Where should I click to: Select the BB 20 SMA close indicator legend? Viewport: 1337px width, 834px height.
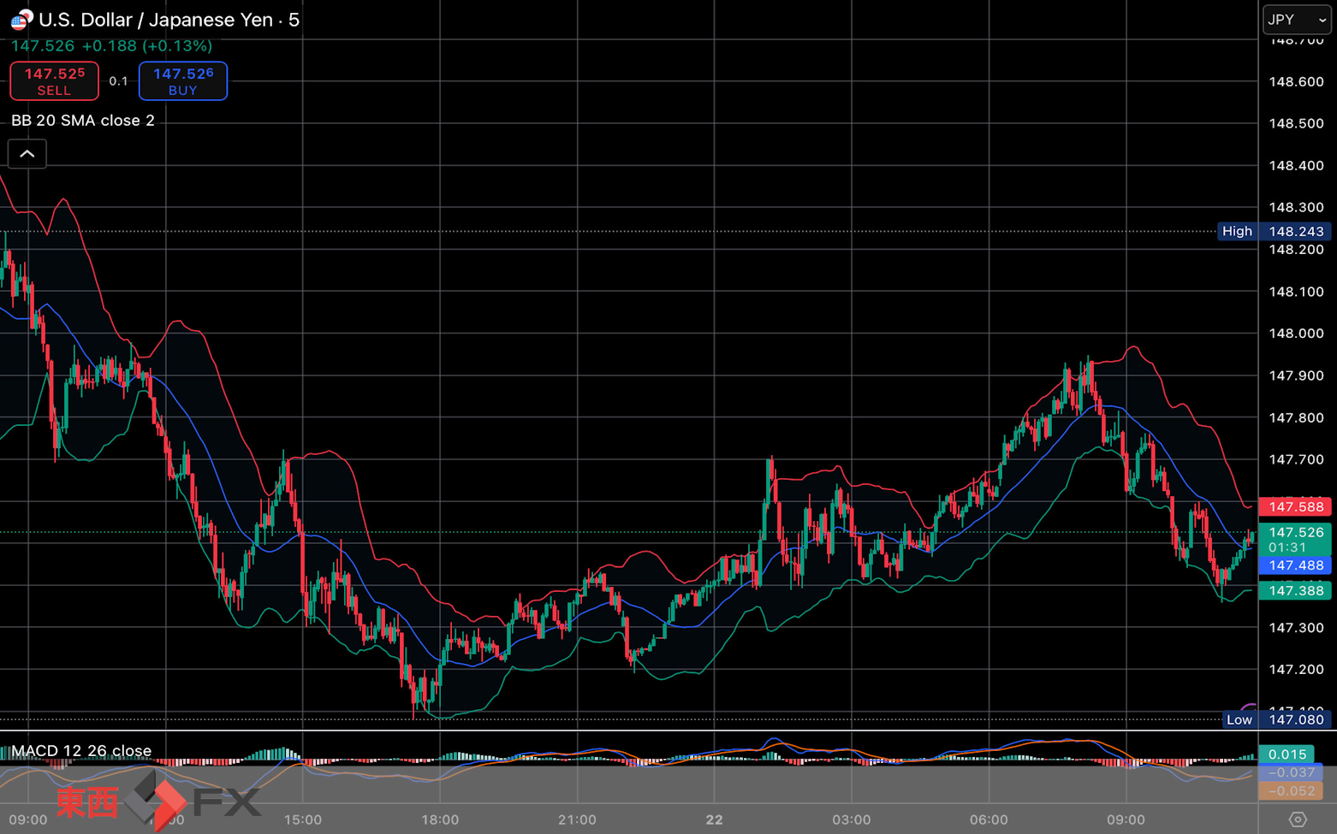pos(83,121)
